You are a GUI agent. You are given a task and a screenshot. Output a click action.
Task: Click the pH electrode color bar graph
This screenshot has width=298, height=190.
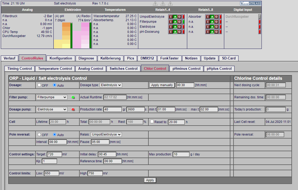(x=62, y=35)
